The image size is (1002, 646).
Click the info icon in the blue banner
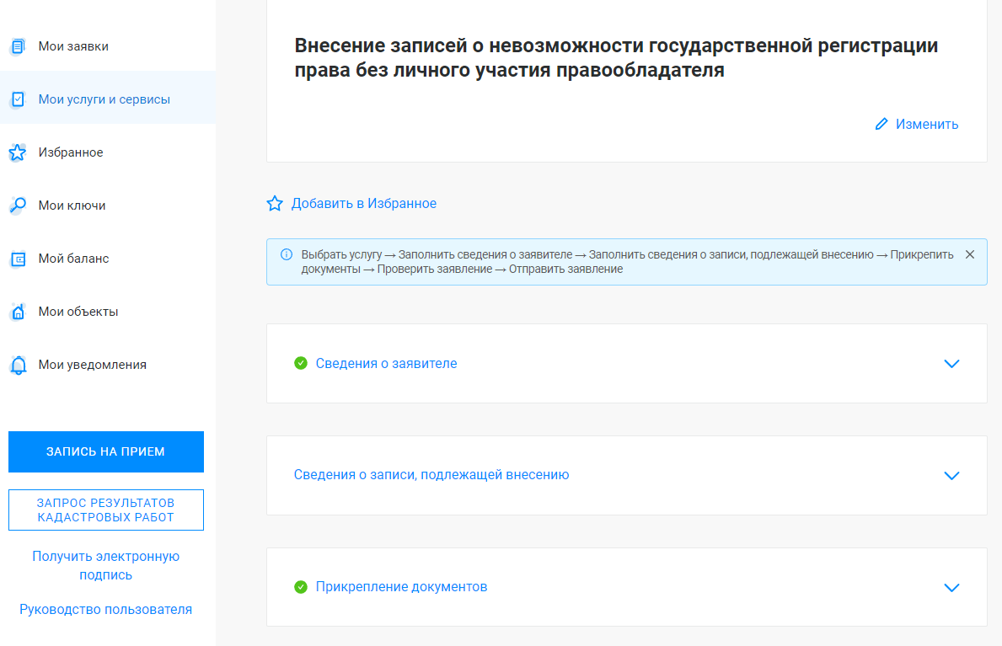pos(286,254)
